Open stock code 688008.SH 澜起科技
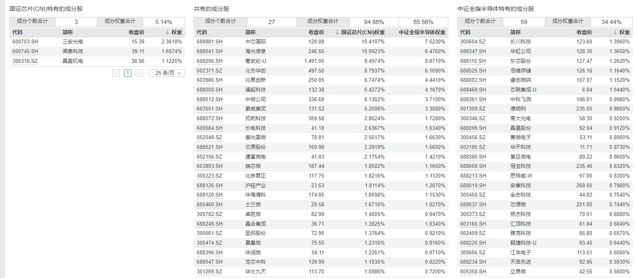 pos(210,90)
